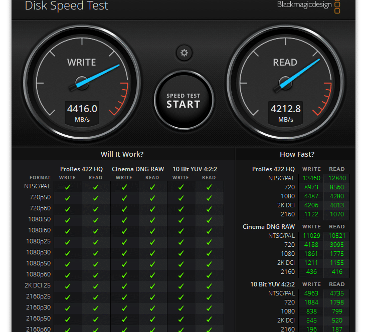
Task: Click ProRes 422 HQ NTSC/PAL read value 12840
Action: (337, 178)
